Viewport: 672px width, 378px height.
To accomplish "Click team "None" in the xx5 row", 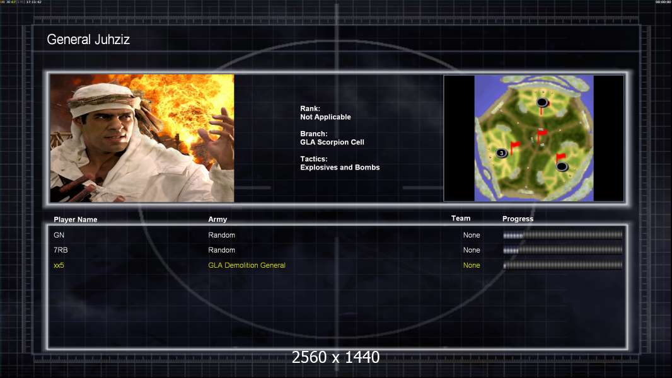I will [x=472, y=265].
